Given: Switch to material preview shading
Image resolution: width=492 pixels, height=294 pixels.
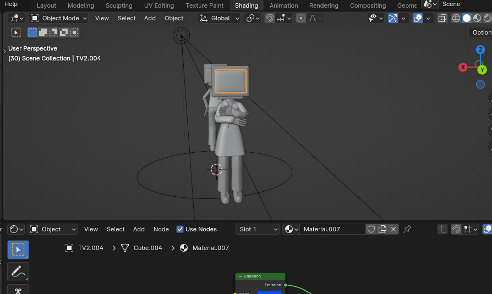Looking at the screenshot, I should coord(477,18).
